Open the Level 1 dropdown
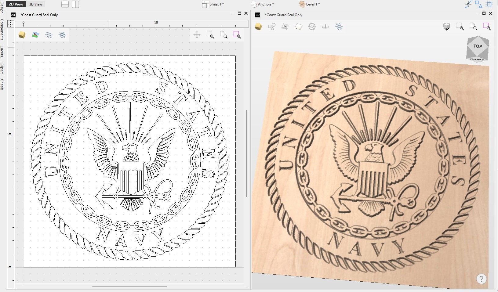Viewport: 498px width, 292px height. tap(311, 4)
